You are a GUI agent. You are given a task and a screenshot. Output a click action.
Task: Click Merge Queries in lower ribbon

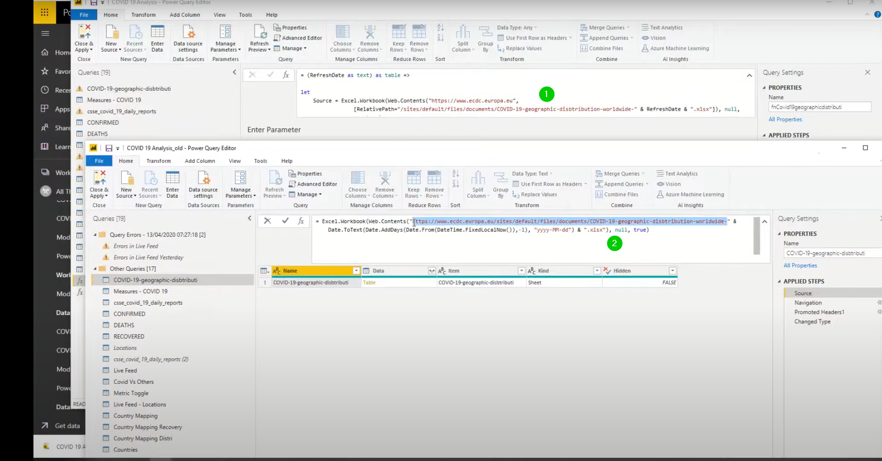(x=620, y=174)
